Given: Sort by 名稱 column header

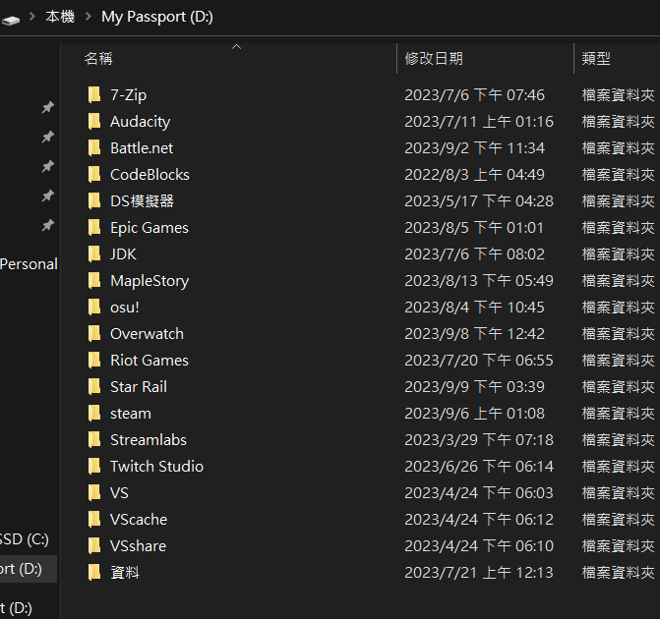Looking at the screenshot, I should pyautogui.click(x=98, y=58).
